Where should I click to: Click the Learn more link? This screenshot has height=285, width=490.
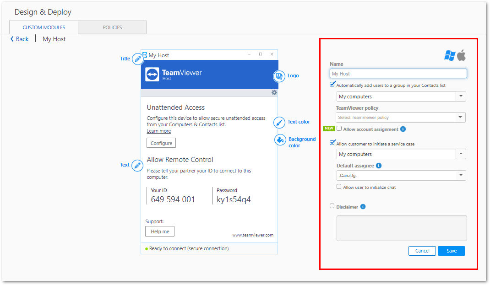159,131
